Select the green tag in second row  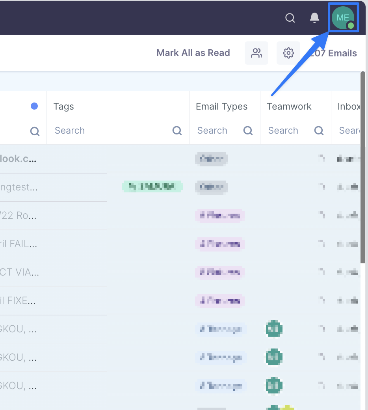click(x=152, y=187)
